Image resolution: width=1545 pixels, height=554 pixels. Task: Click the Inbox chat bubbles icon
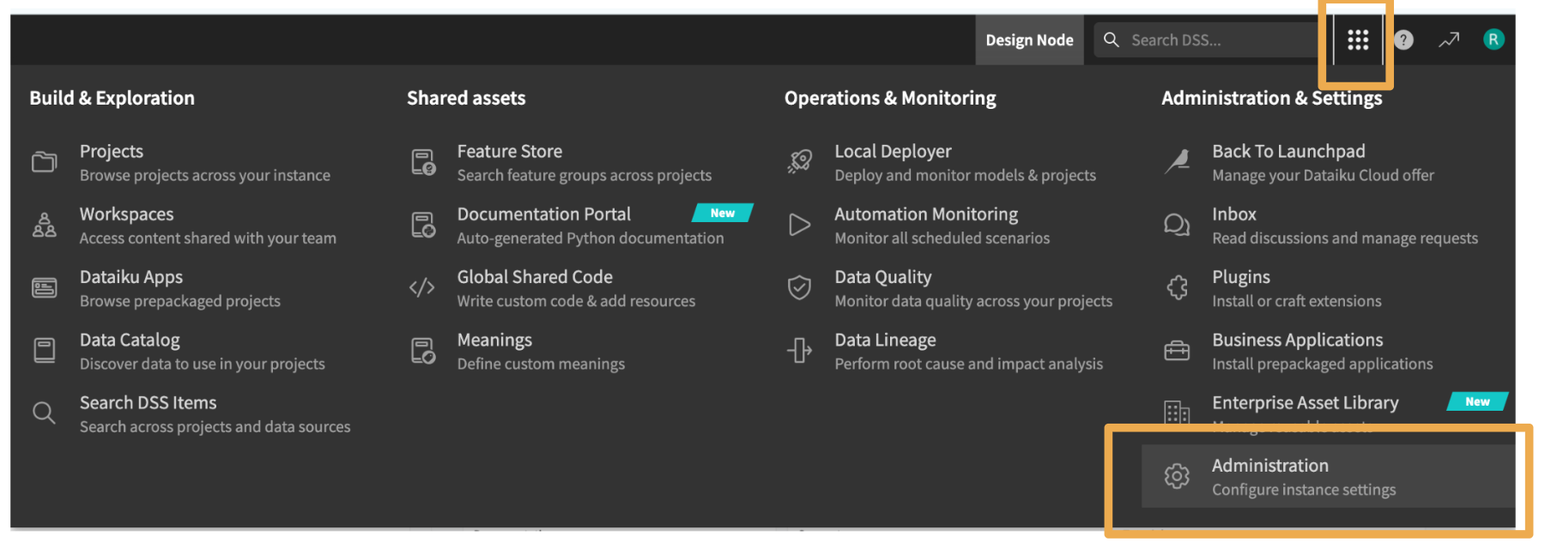click(x=1177, y=225)
